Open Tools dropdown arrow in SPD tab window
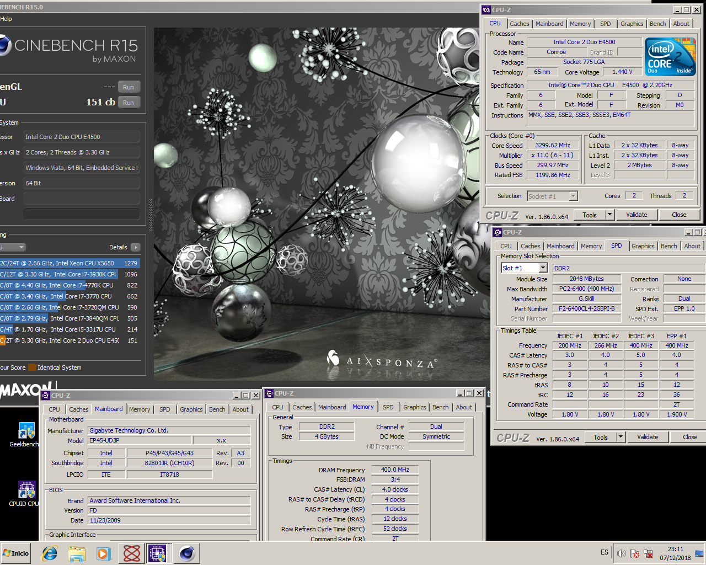Screen dimensions: 706x565 tap(621, 437)
